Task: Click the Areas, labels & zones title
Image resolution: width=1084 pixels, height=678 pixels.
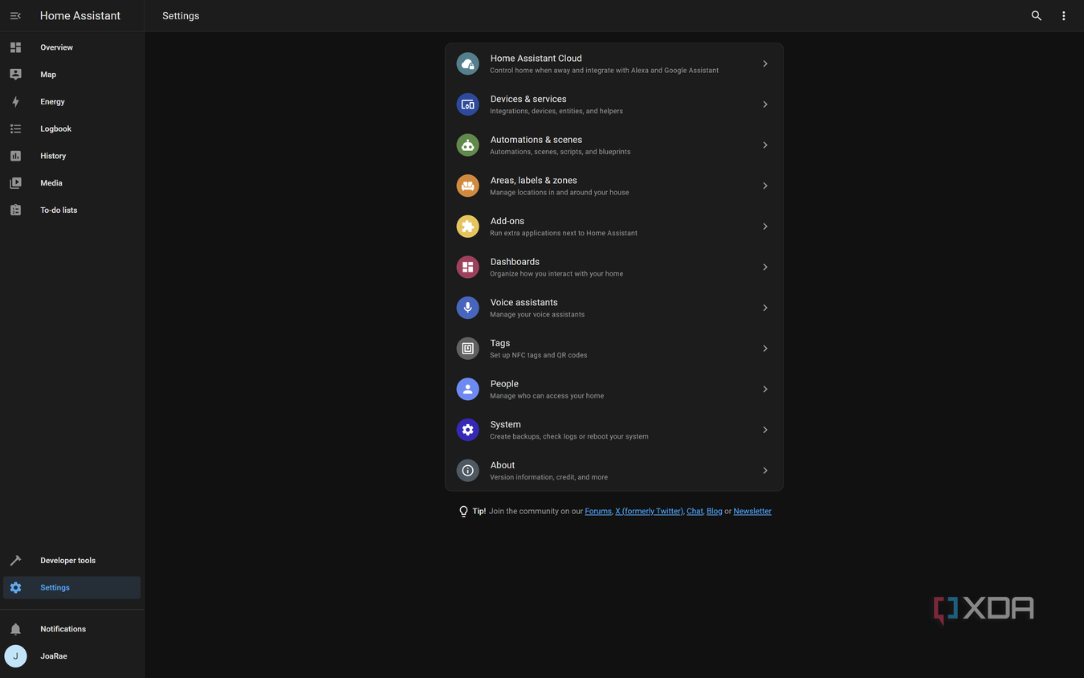Action: point(533,181)
